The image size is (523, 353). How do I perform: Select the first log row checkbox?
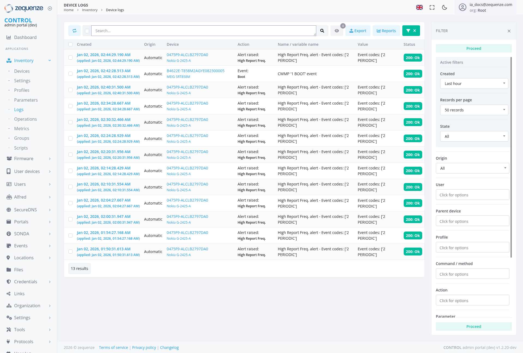tap(71, 57)
